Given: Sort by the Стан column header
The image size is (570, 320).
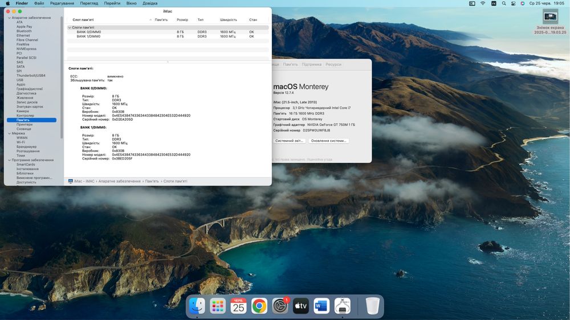Looking at the screenshot, I should [253, 20].
